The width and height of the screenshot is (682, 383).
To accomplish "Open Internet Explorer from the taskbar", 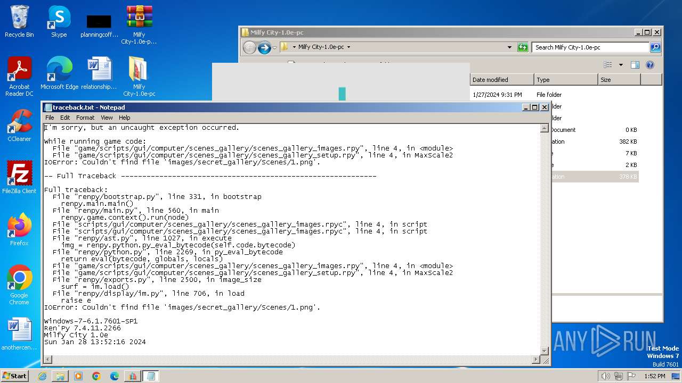I will 42,376.
